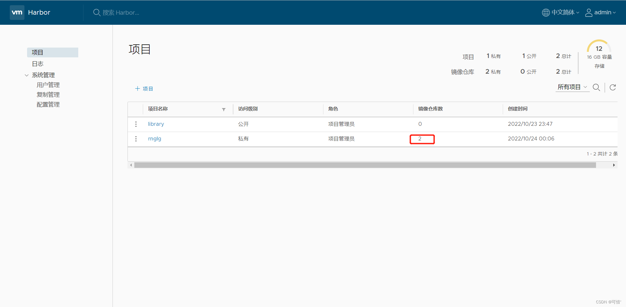Click the date 2022/10/23 23:47
The image size is (626, 307).
pyautogui.click(x=530, y=124)
